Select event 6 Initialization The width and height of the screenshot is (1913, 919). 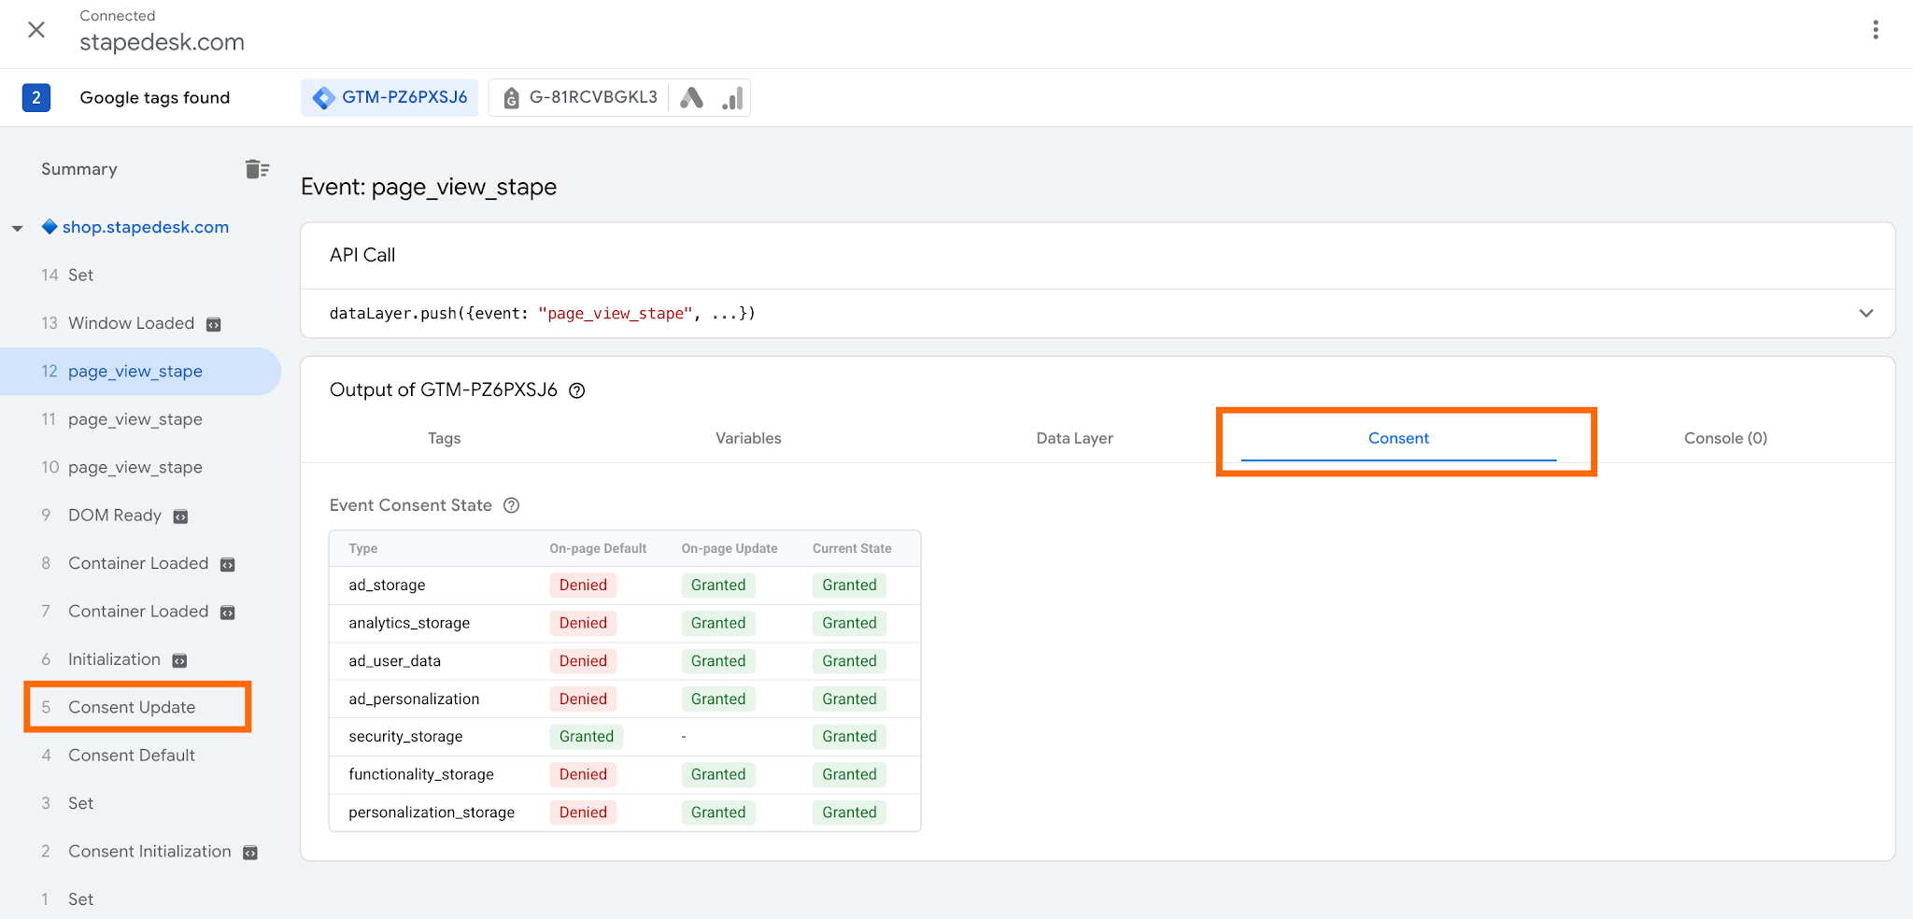point(140,659)
